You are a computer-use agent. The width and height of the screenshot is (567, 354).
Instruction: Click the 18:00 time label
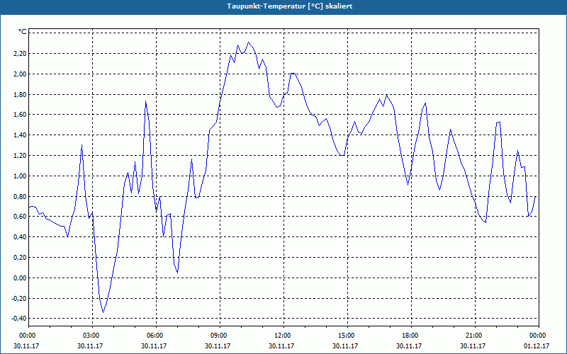click(411, 336)
